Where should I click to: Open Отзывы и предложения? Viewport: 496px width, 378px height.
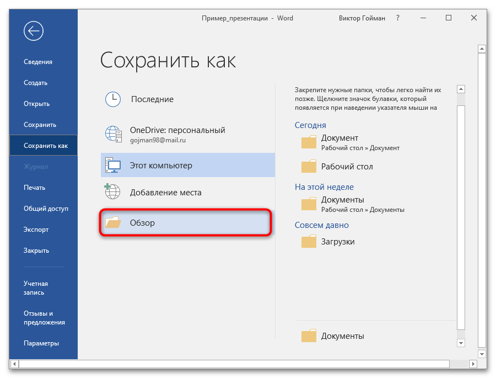click(44, 317)
